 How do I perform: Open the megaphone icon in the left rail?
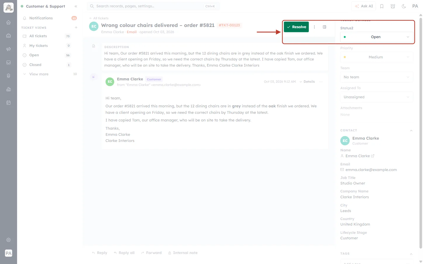tap(9, 49)
